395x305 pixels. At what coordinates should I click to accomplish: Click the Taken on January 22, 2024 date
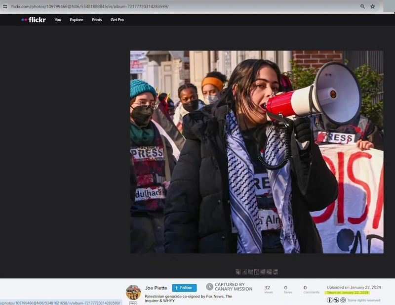pos(348,293)
